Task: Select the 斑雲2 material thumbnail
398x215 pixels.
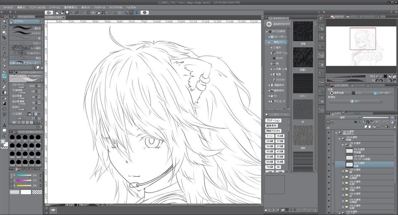Action: click(303, 57)
